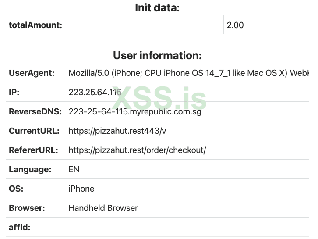The height and width of the screenshot is (239, 318).
Task: Click the 'OS:' row label
Action: tap(15, 189)
